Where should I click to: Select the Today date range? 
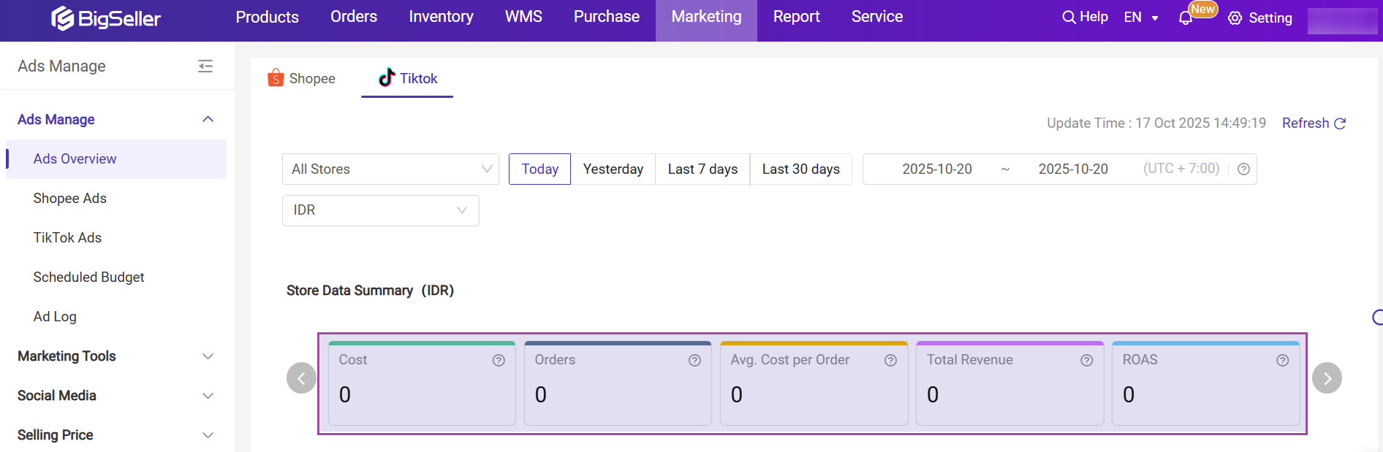point(539,169)
